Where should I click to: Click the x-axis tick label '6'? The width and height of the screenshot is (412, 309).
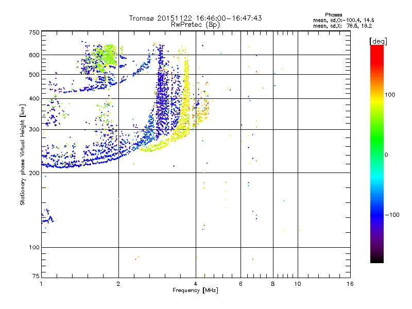point(241,284)
